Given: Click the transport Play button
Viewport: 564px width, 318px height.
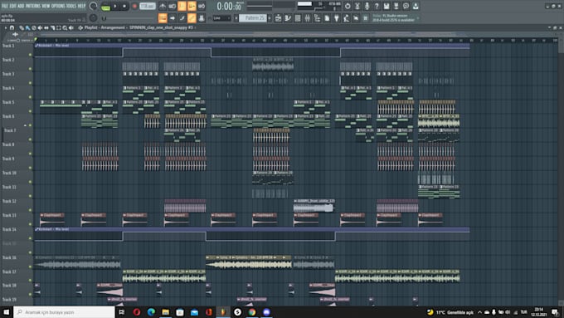Looking at the screenshot, I should (115, 6).
